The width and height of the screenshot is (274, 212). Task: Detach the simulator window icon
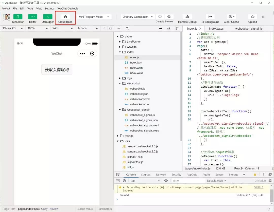pos(110,28)
